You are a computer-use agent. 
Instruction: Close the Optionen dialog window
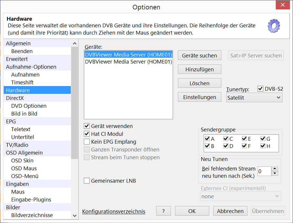282,5
